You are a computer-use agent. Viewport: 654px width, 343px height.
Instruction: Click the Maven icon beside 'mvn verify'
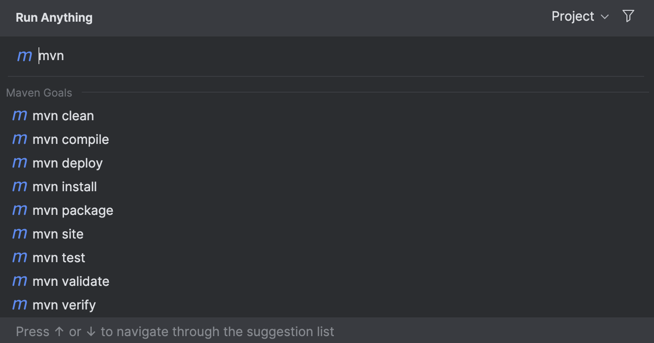[x=19, y=305]
